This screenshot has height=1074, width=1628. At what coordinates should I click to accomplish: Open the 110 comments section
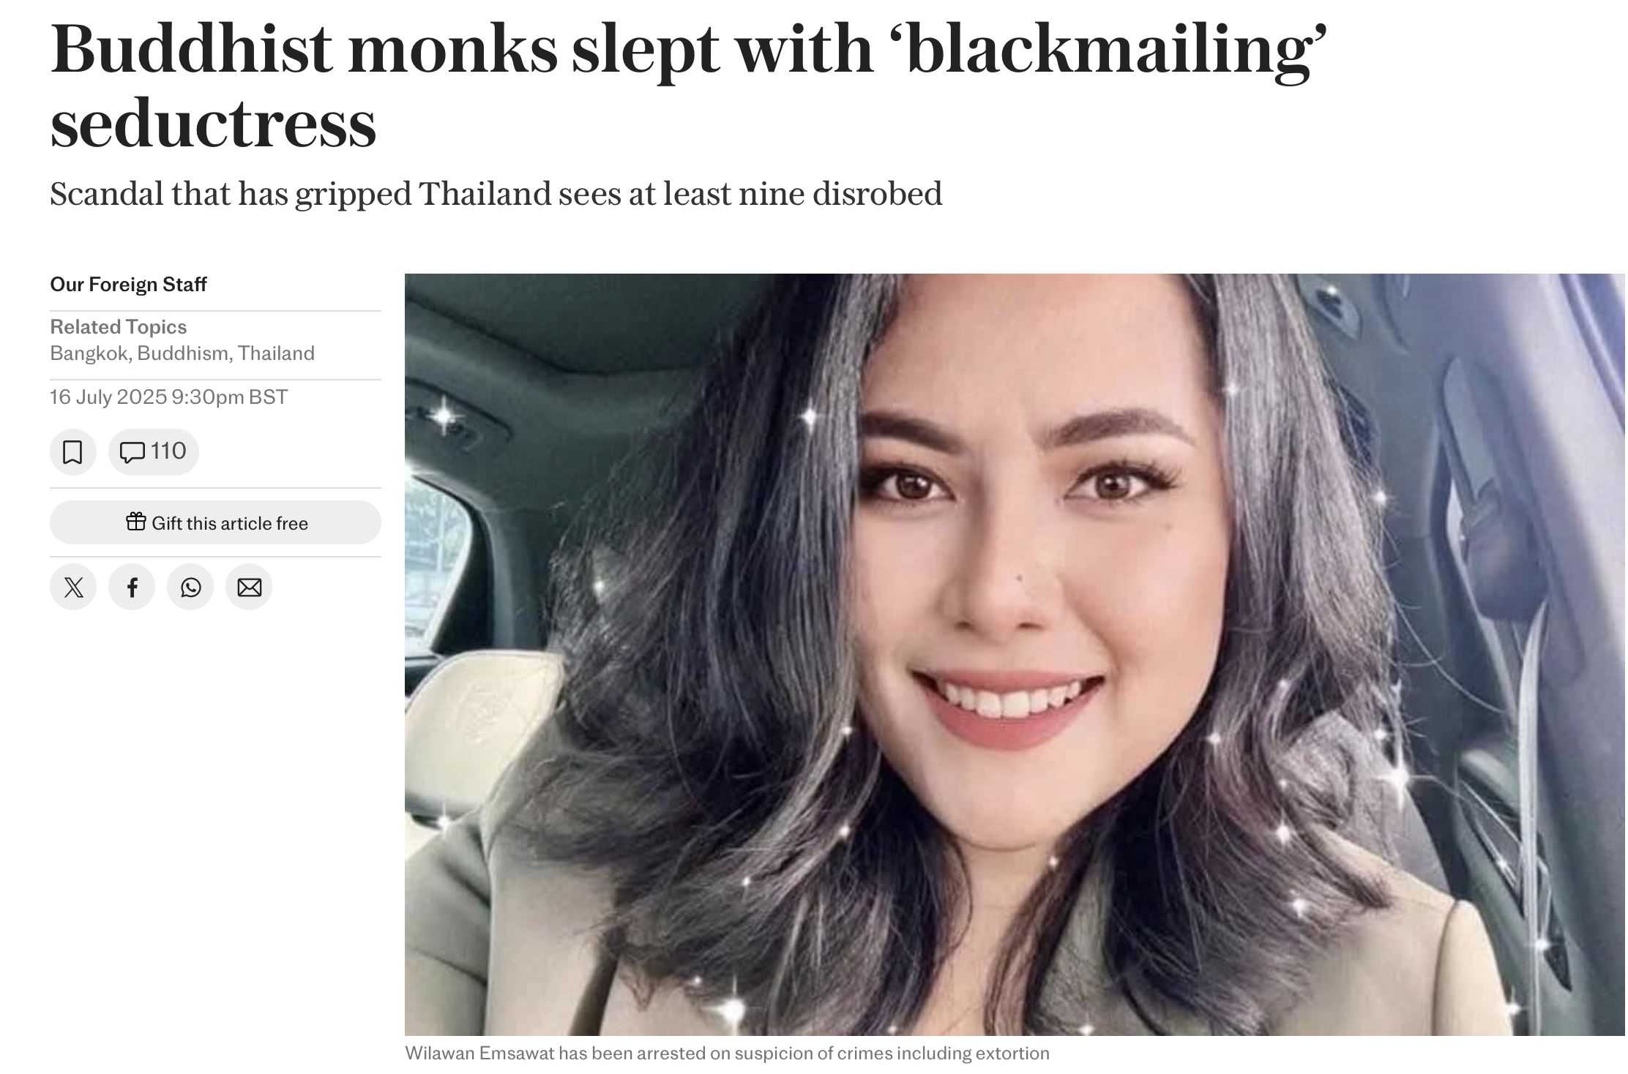coord(154,452)
